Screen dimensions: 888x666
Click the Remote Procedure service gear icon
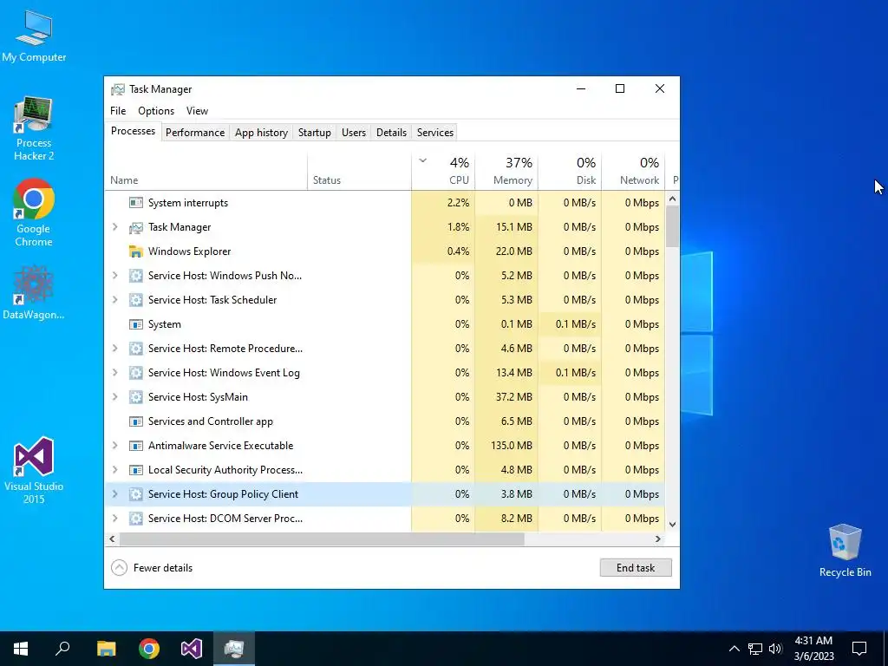click(x=136, y=349)
